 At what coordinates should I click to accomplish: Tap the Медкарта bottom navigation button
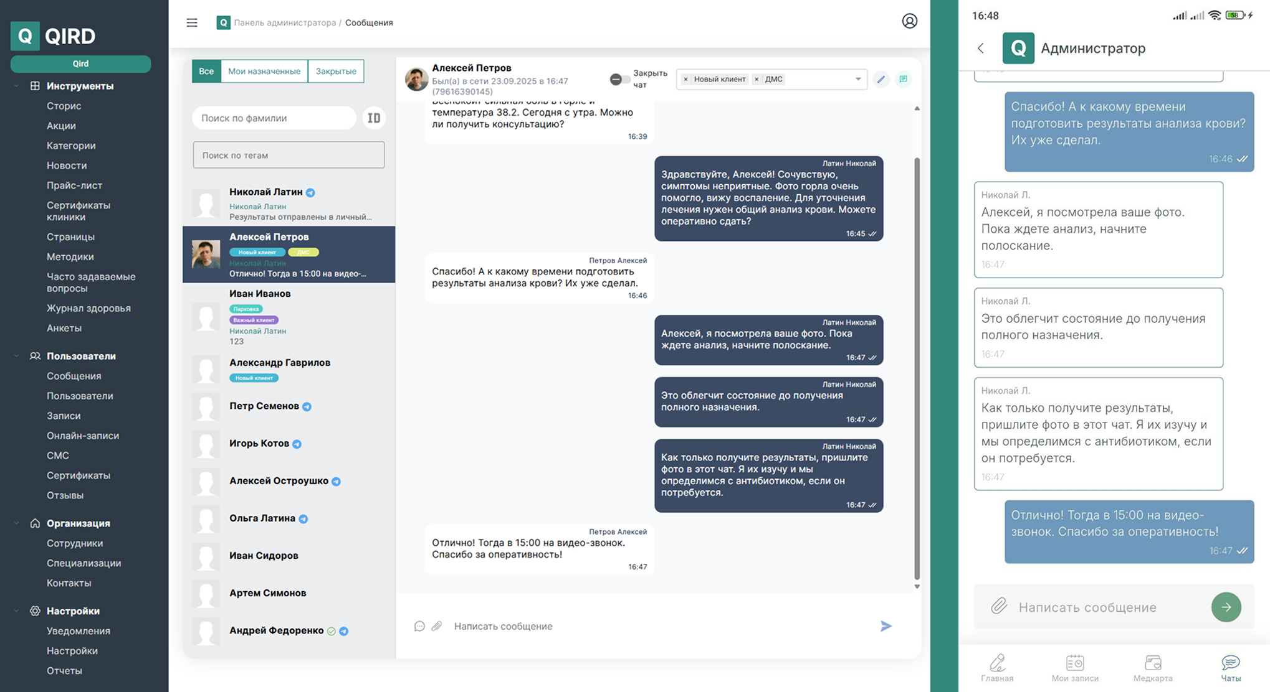coord(1152,668)
